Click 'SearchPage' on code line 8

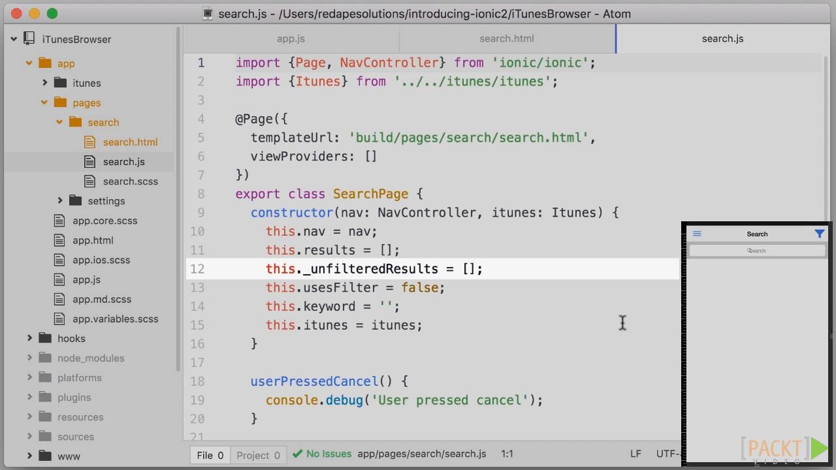tap(370, 194)
